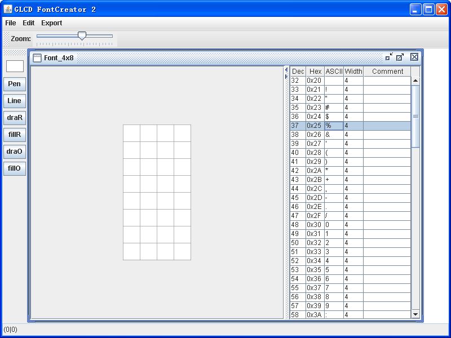The width and height of the screenshot is (451, 338).
Task: Select the 0x36 hex cell
Action: point(315,279)
